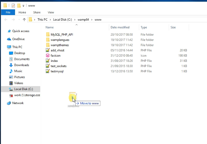Image resolution: width=207 pixels, height=144 pixels.
Task: Sort by the Name column header
Action: pos(49,27)
